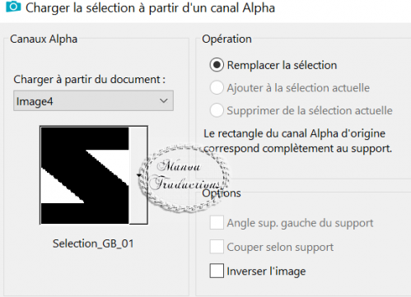Click the 'Canaux Alpha' group heading
Viewport: 411px width, 297px height.
click(x=44, y=39)
